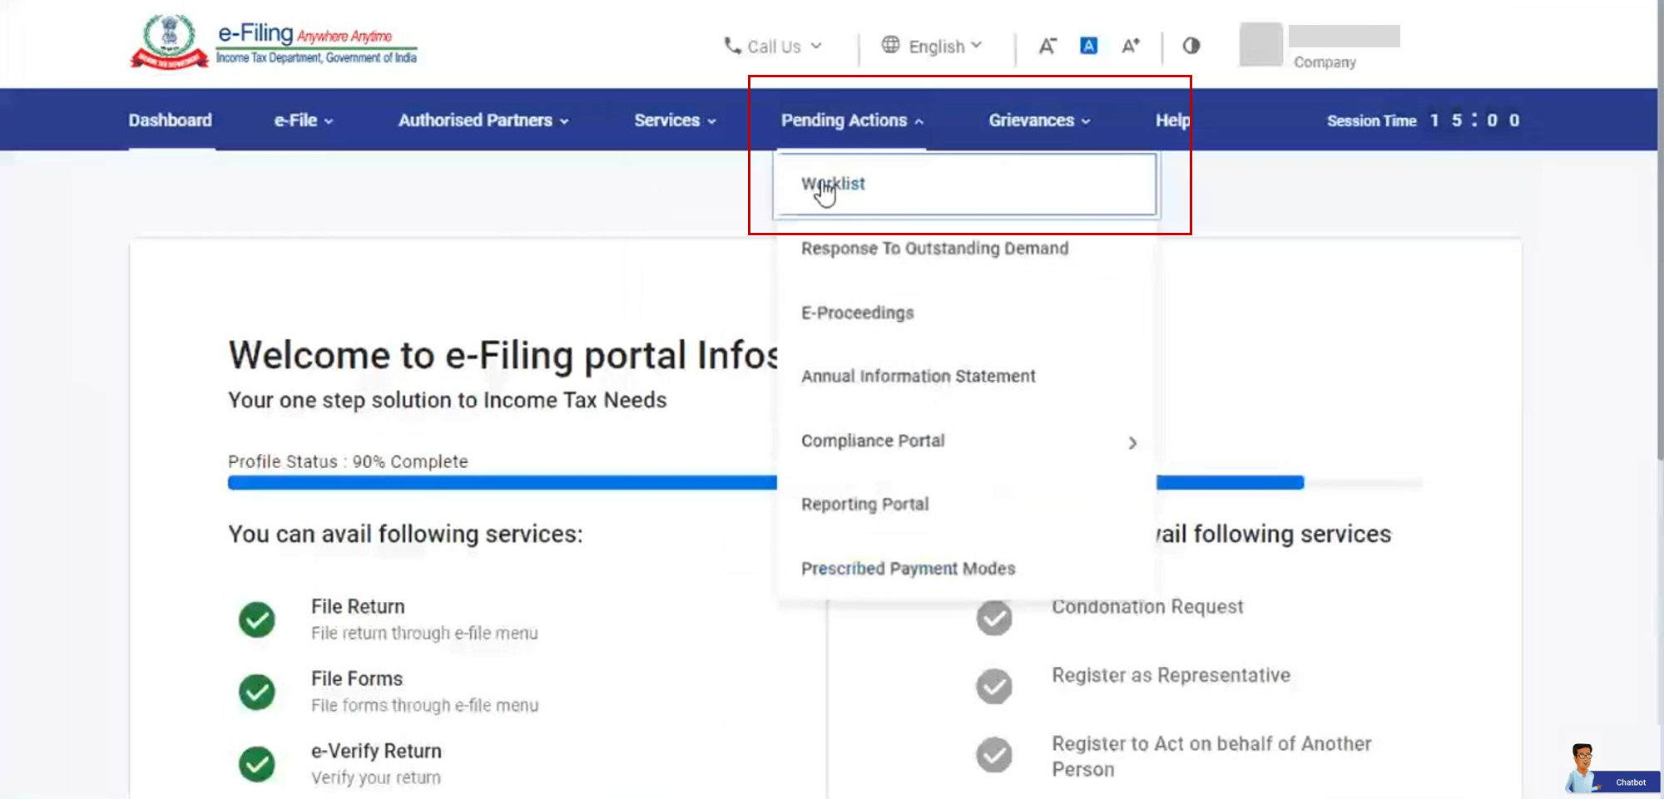Select Prescribed Payment Modes option

click(x=907, y=569)
